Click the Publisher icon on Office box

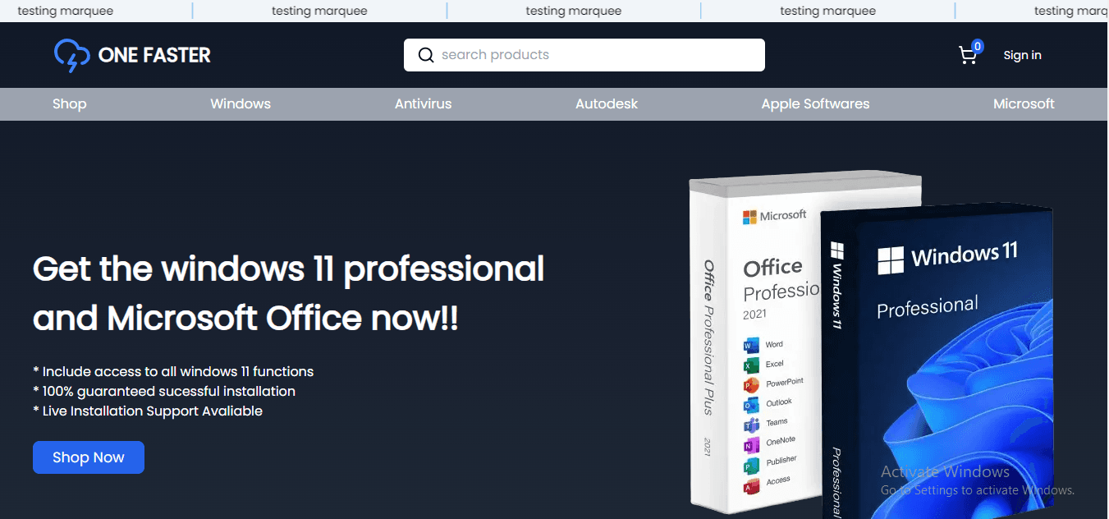750,466
